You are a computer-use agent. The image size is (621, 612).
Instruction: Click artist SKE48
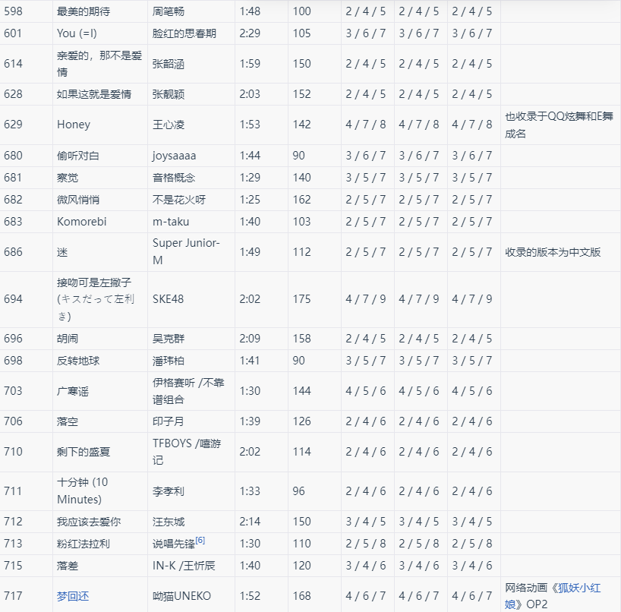(x=168, y=299)
